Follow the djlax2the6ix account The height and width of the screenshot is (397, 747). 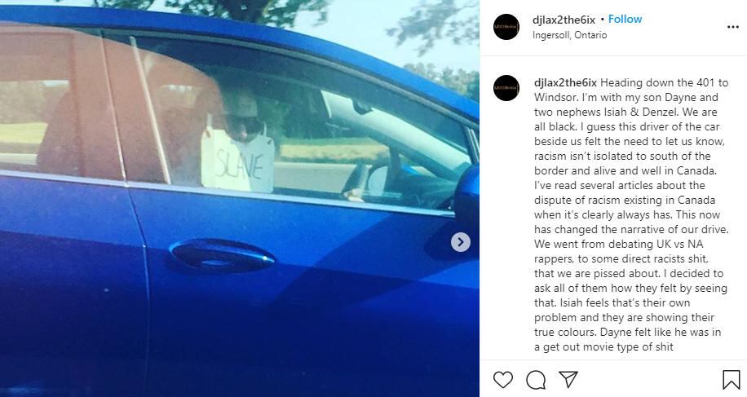coord(625,20)
